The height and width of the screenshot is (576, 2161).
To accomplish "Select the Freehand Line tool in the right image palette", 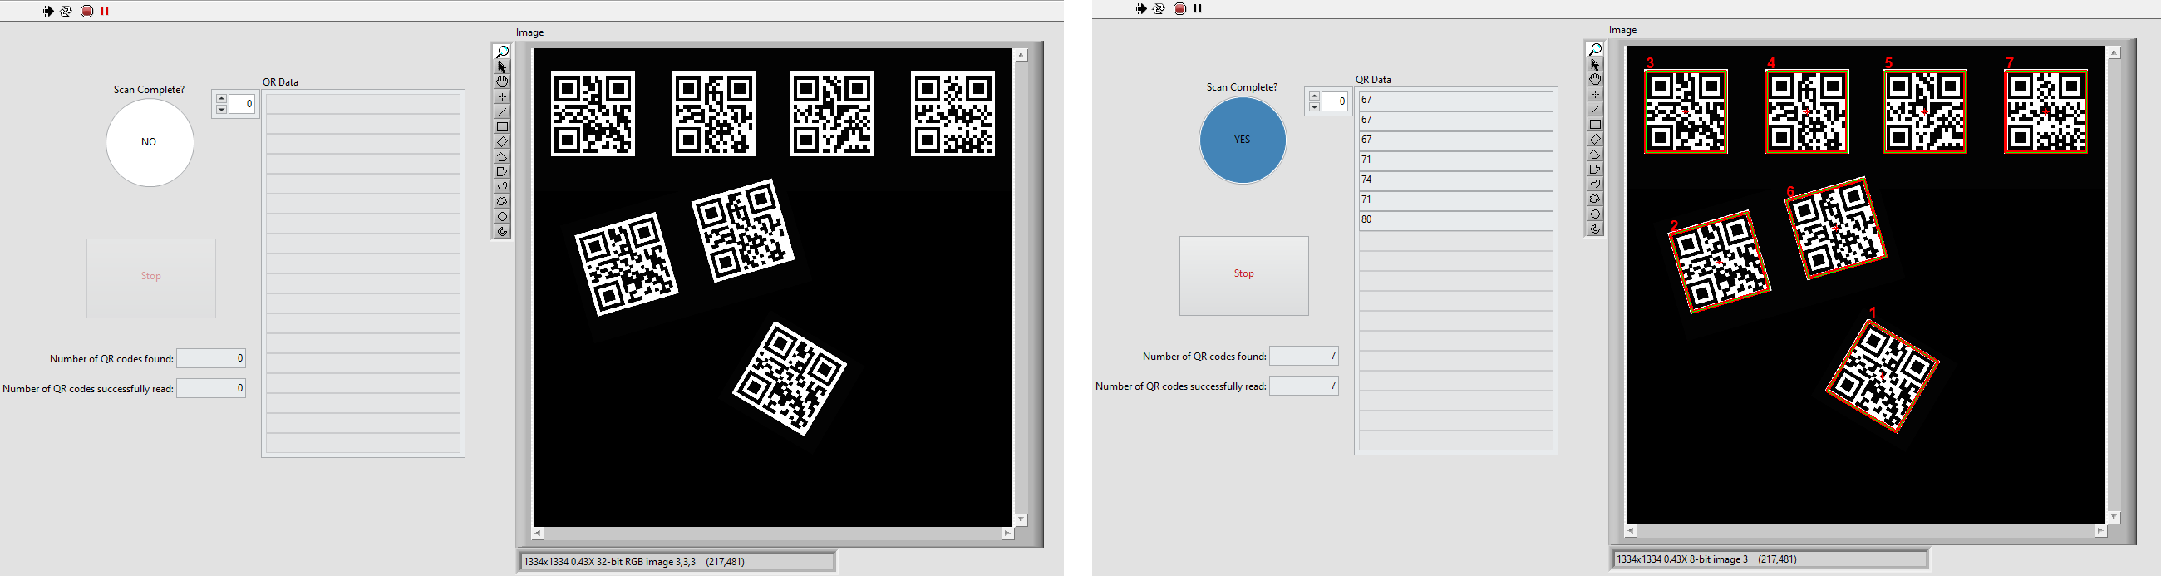I will pos(1595,185).
